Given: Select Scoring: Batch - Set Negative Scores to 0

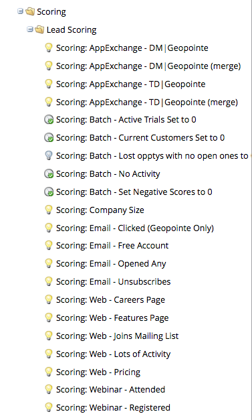Looking at the screenshot, I should point(134,192).
